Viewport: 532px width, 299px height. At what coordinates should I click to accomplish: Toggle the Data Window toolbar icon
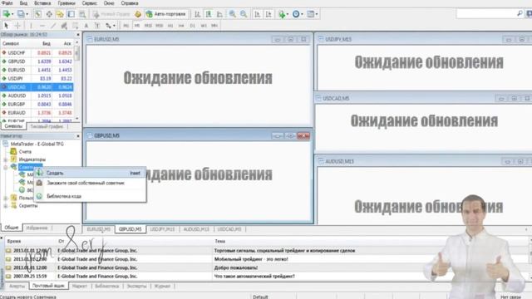pyautogui.click(x=49, y=14)
